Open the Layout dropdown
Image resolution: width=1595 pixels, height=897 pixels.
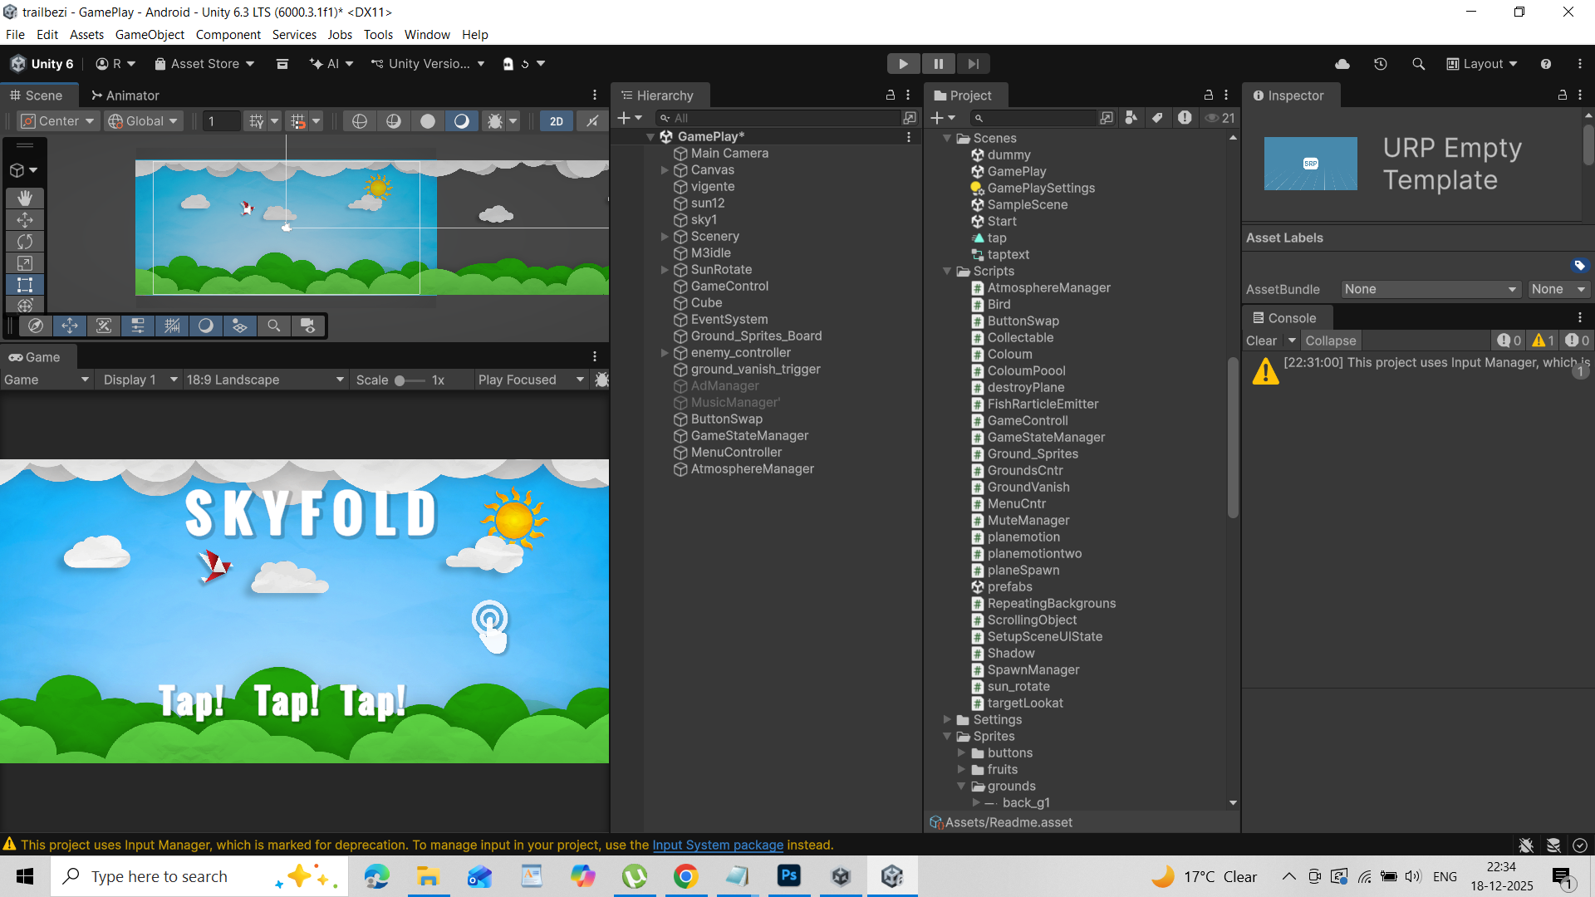1482,63
